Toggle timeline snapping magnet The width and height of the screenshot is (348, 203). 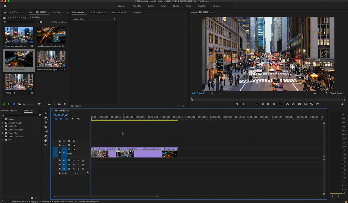click(x=61, y=119)
